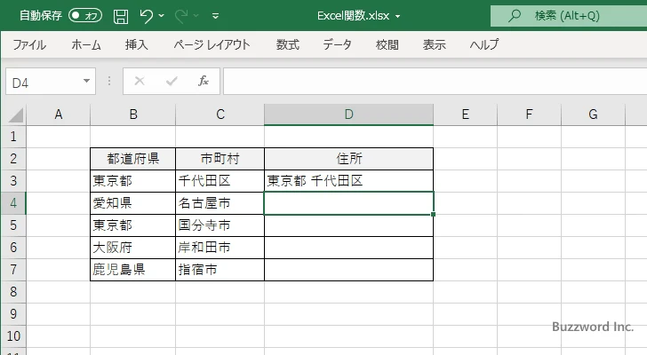Open the Undo history dropdown arrow
Image resolution: width=647 pixels, height=355 pixels.
click(162, 16)
